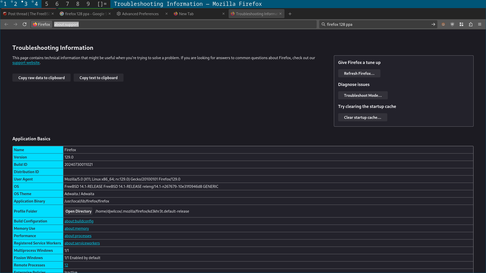Image resolution: width=486 pixels, height=273 pixels.
Task: Click the []= tiling layout symbol
Action: 102,4
